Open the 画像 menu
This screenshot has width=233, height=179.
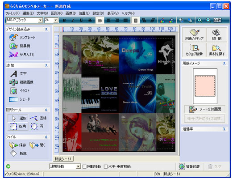(x=71, y=13)
